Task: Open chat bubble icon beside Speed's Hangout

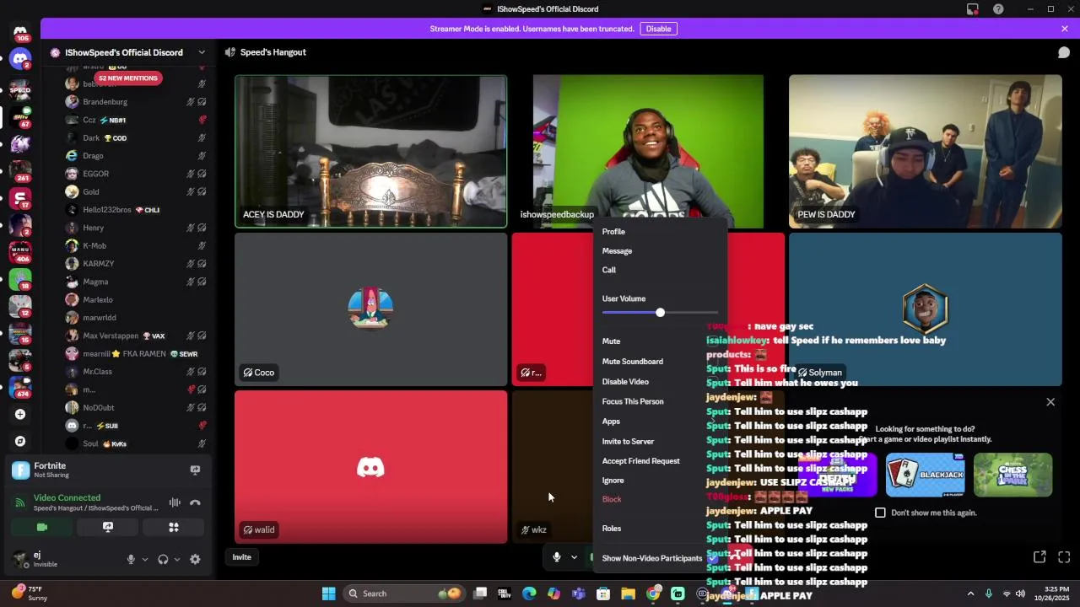Action: [x=1064, y=52]
